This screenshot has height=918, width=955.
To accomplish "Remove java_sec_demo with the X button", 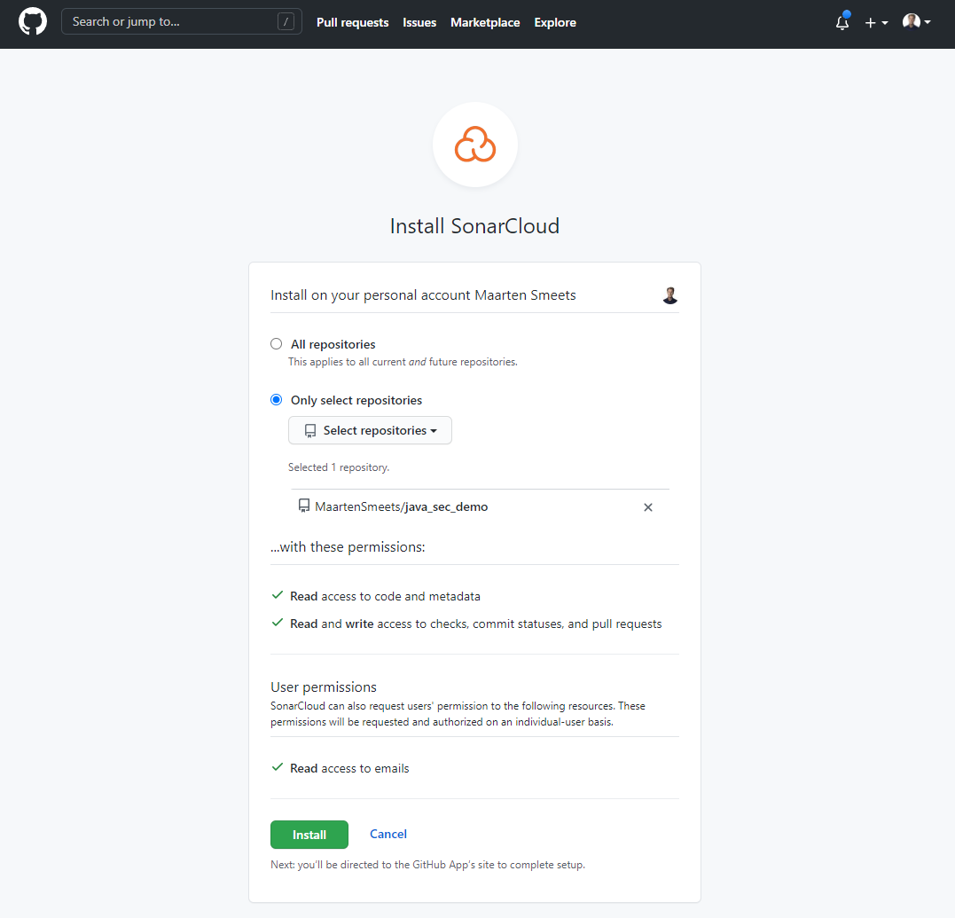I will point(648,506).
